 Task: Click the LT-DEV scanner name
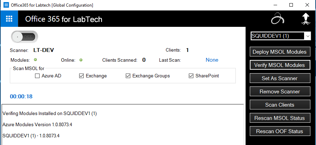pyautogui.click(x=44, y=50)
